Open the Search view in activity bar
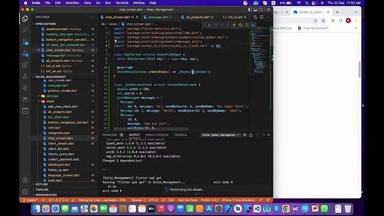This screenshot has height=216, width=384. [25, 30]
